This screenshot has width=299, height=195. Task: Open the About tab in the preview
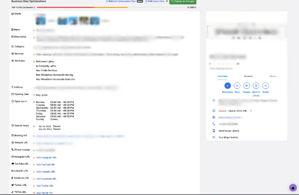pos(272,76)
